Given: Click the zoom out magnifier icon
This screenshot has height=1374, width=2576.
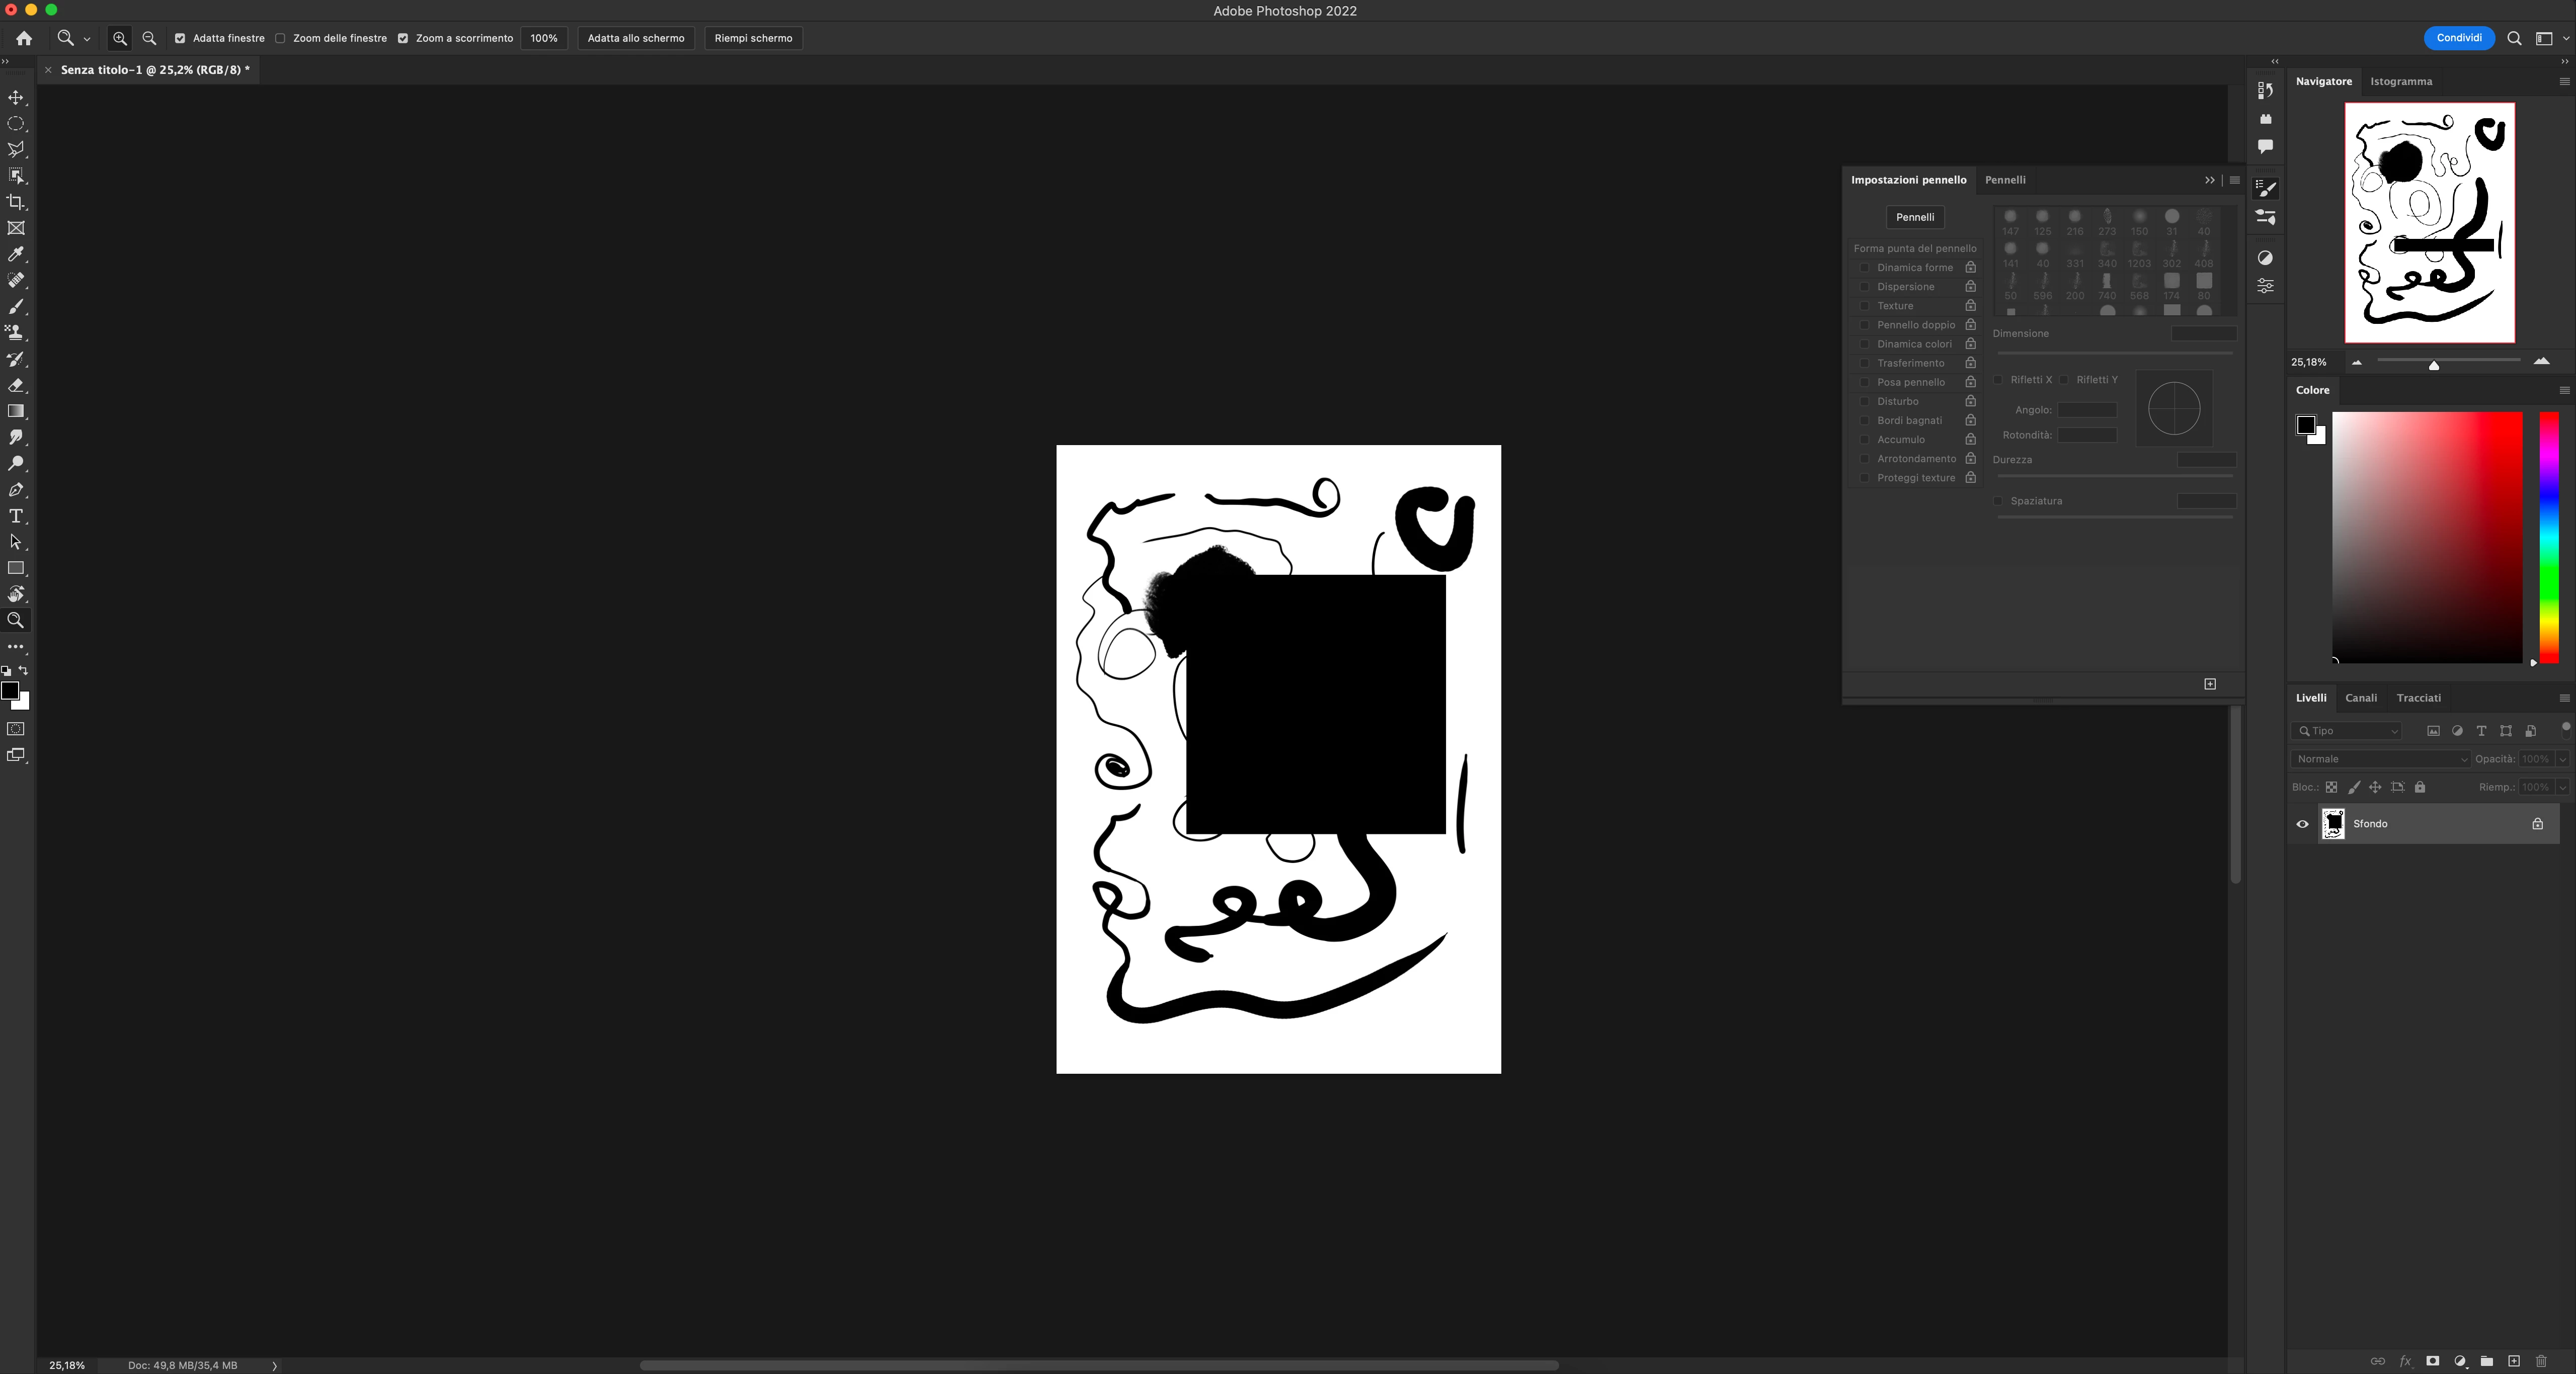Looking at the screenshot, I should [149, 38].
